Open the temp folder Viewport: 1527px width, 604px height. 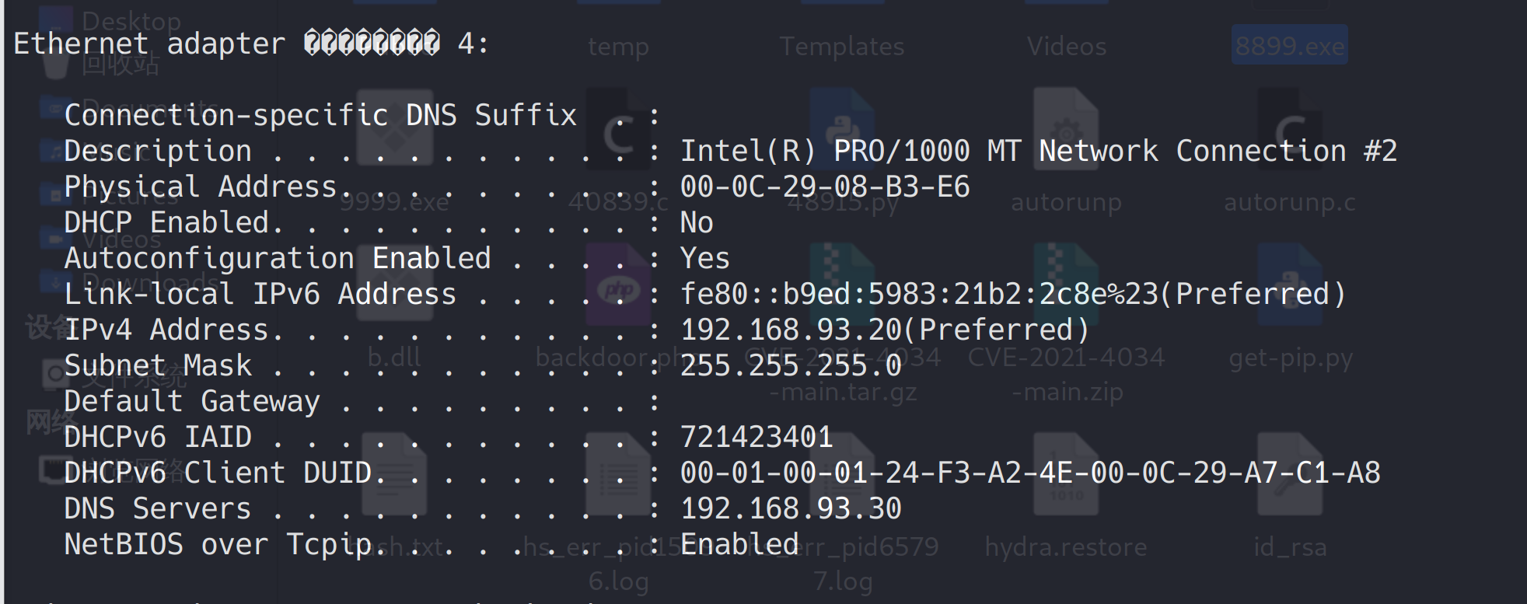pos(618,47)
